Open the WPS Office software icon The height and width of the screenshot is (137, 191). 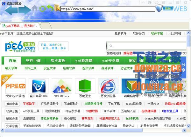(x=62, y=86)
